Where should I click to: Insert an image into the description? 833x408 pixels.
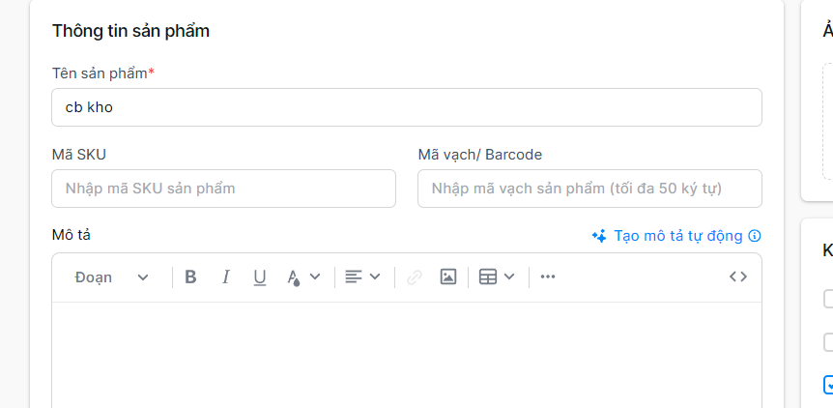(447, 277)
